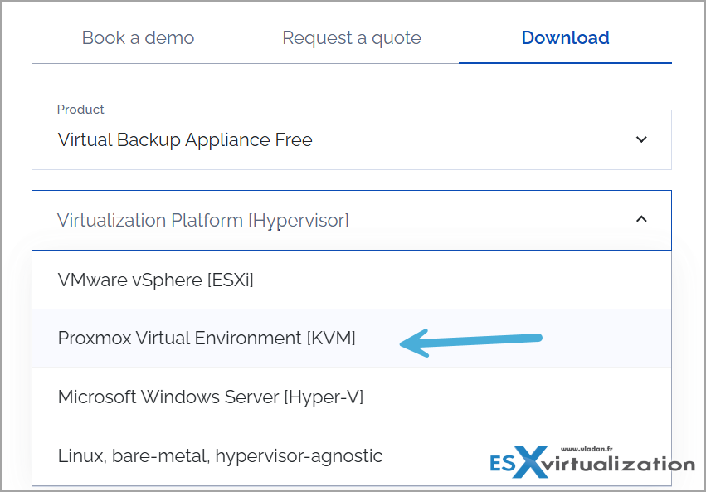This screenshot has width=706, height=492.
Task: Click the Virtual Backup Appliance Free text
Action: [185, 140]
